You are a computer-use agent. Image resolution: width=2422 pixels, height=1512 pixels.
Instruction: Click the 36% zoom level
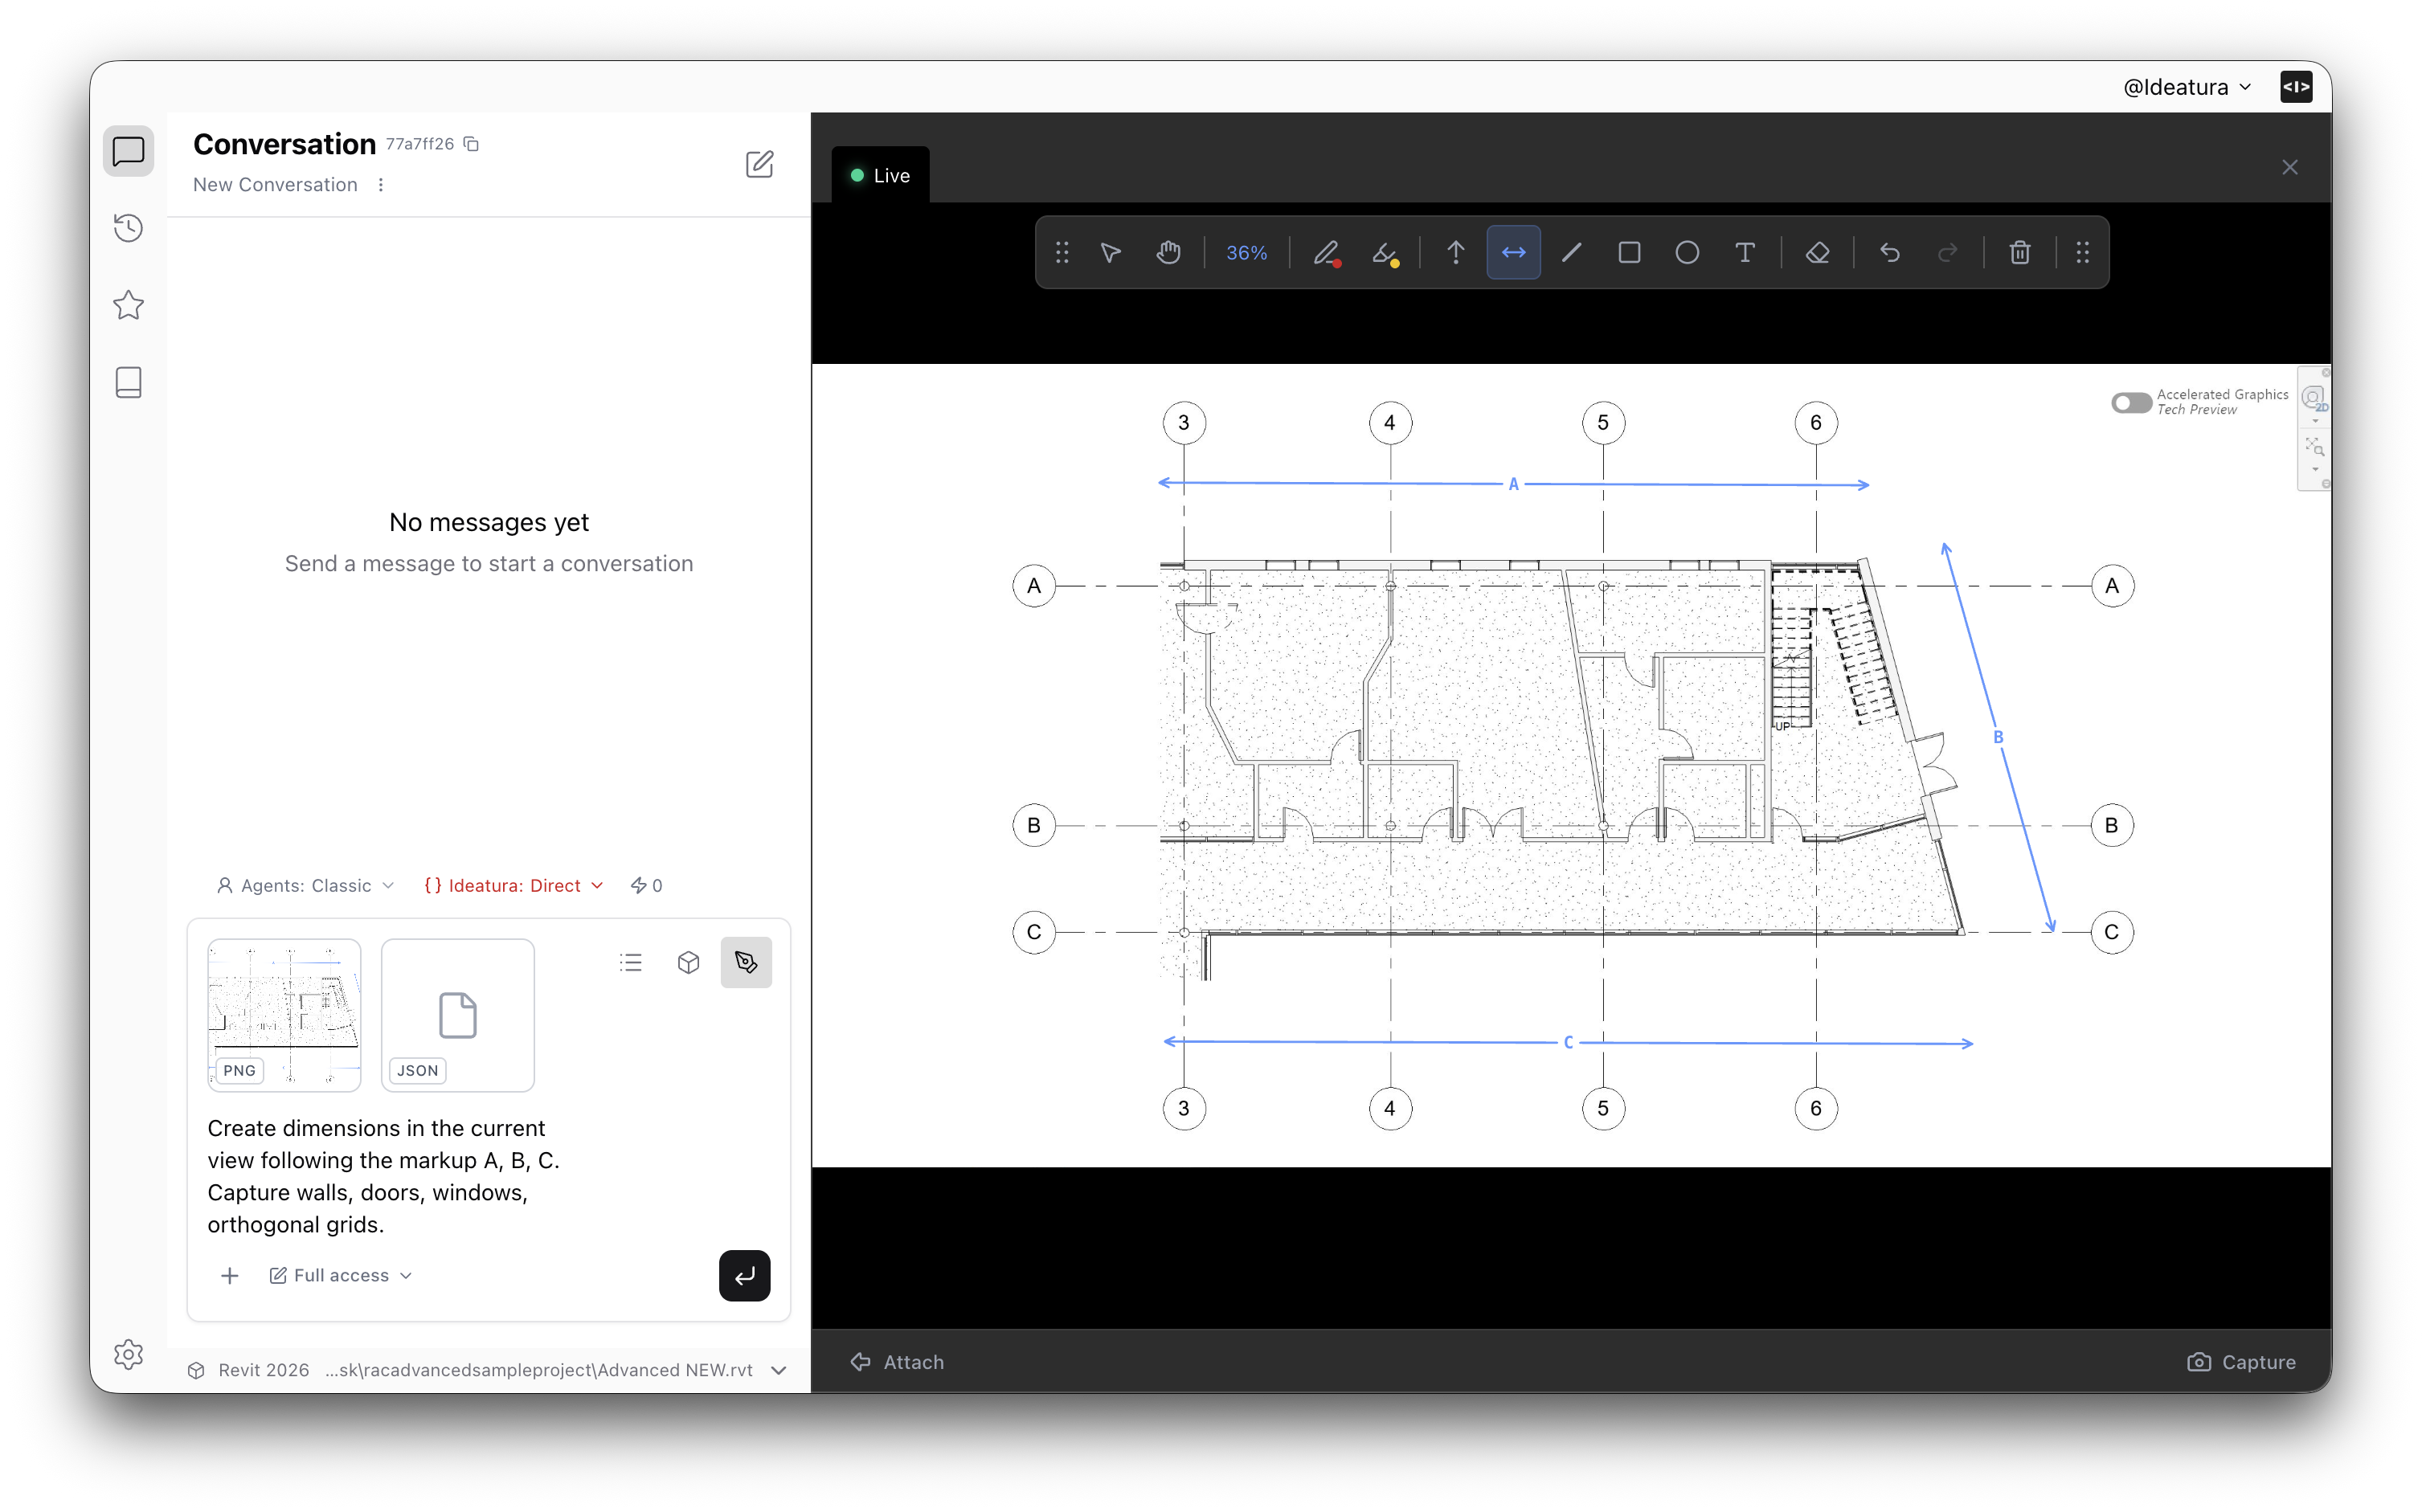(x=1246, y=253)
